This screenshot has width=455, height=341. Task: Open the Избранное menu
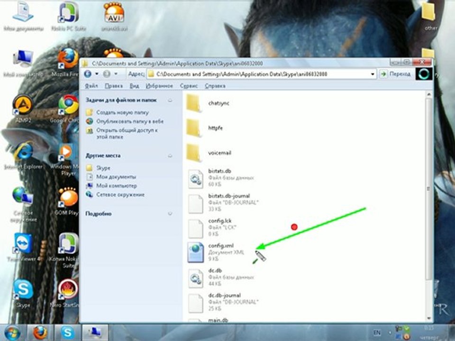[159, 86]
